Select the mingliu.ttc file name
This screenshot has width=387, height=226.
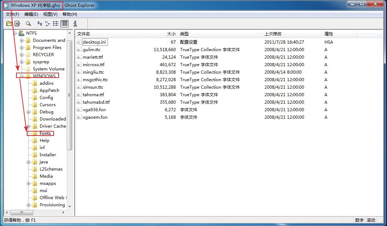click(93, 72)
